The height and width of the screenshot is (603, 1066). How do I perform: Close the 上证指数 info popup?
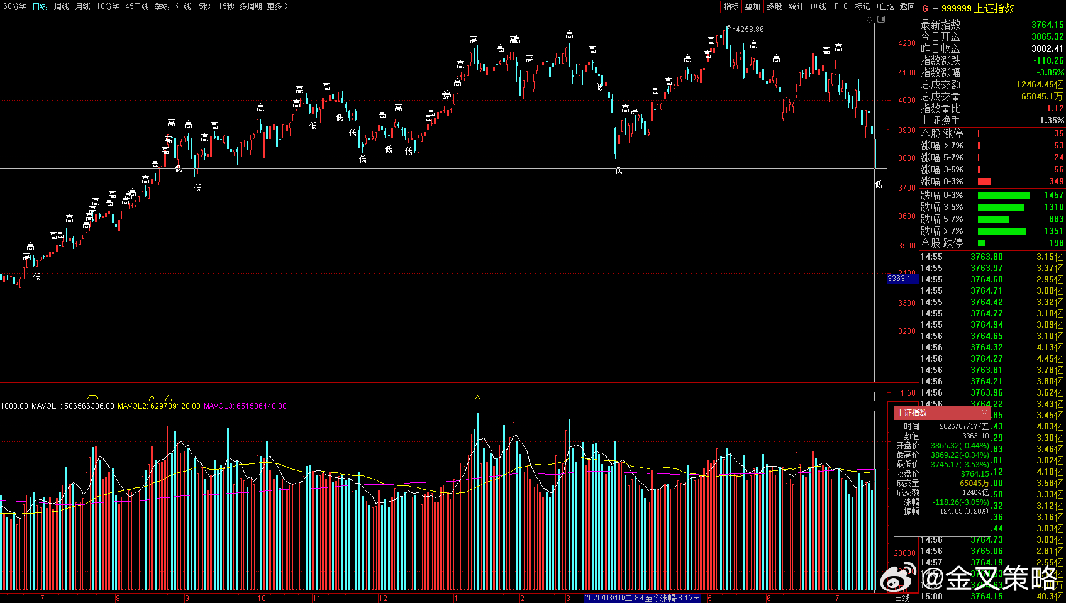(985, 412)
